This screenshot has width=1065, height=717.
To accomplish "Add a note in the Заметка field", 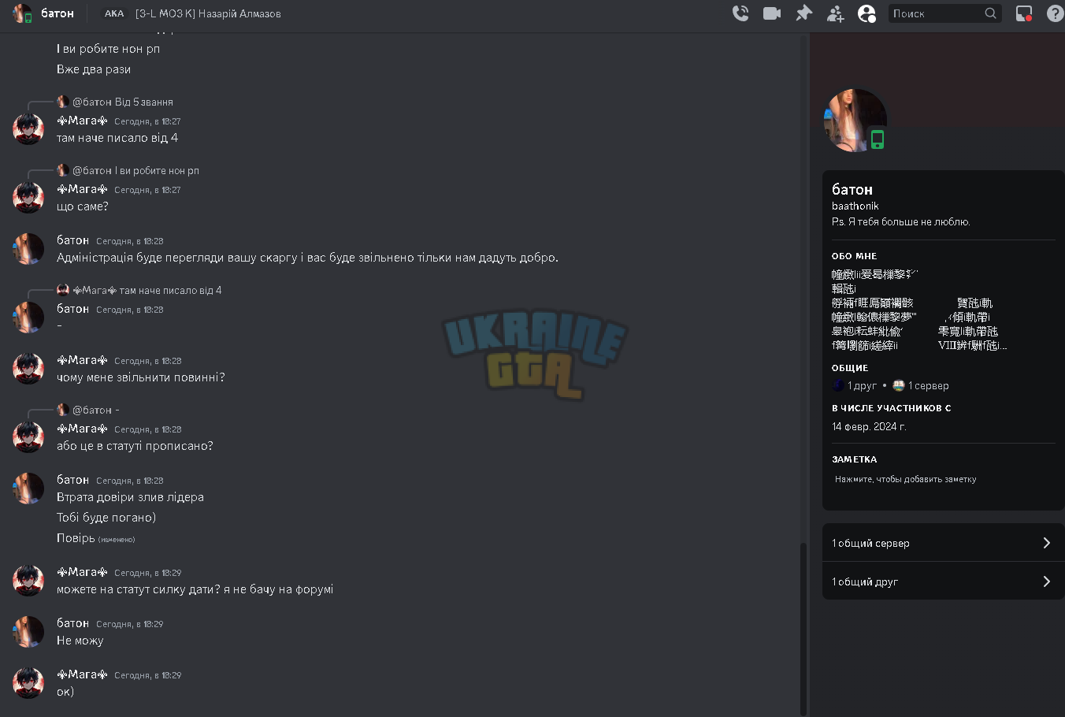I will 943,479.
